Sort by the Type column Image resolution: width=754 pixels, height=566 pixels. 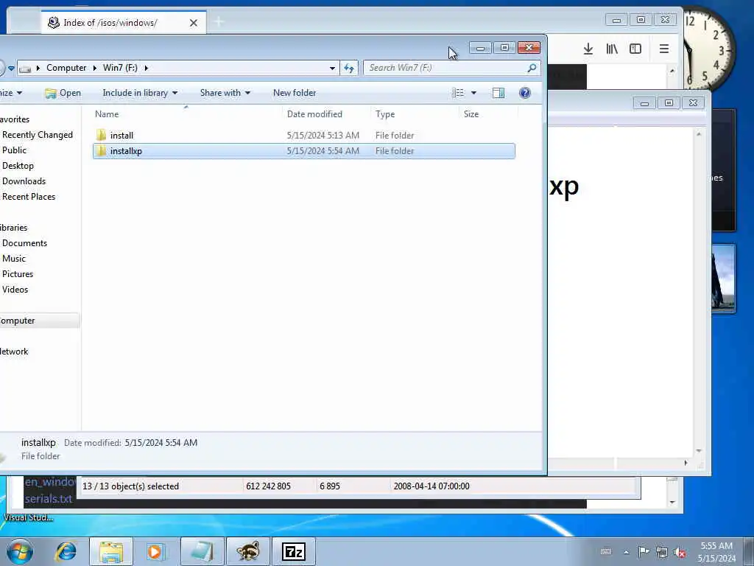(384, 114)
